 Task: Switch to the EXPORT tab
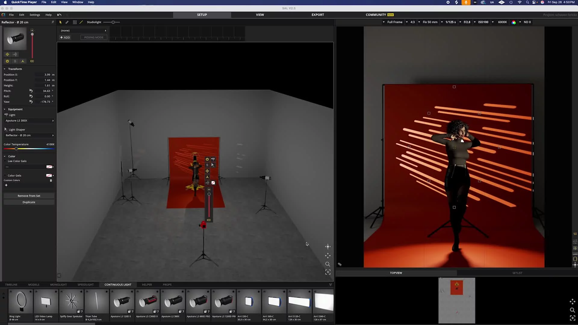318,15
